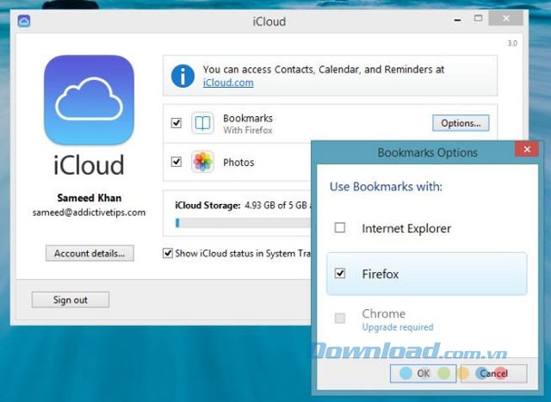Cancel the Bookmarks Options dialog
The image size is (551, 402).
coord(493,374)
